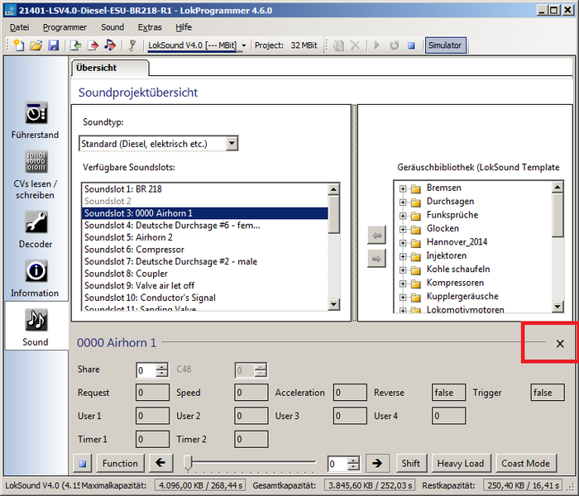Click the Reverse false field
The height and width of the screenshot is (496, 579).
(448, 393)
